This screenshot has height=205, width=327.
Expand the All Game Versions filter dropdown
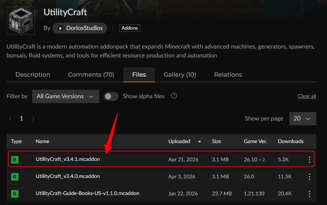tap(66, 96)
